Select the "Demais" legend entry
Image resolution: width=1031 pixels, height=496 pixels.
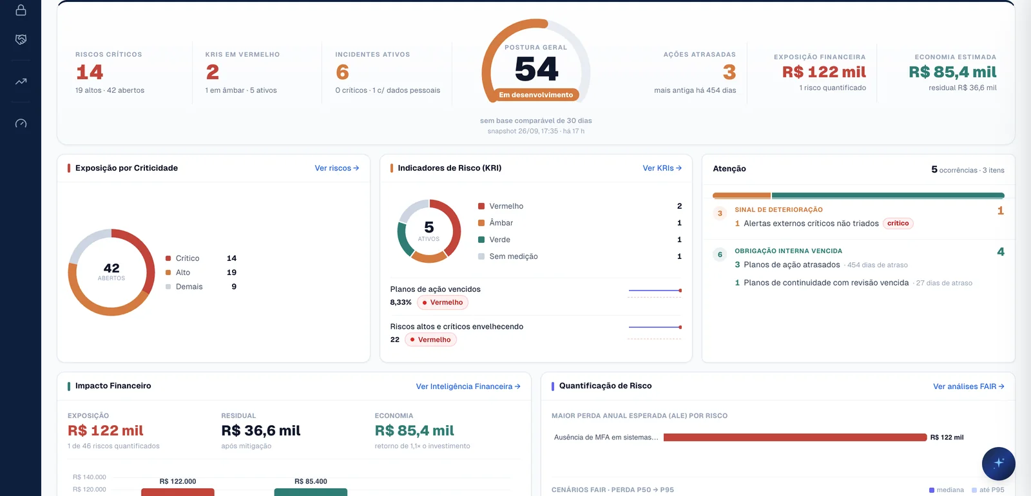pos(201,287)
